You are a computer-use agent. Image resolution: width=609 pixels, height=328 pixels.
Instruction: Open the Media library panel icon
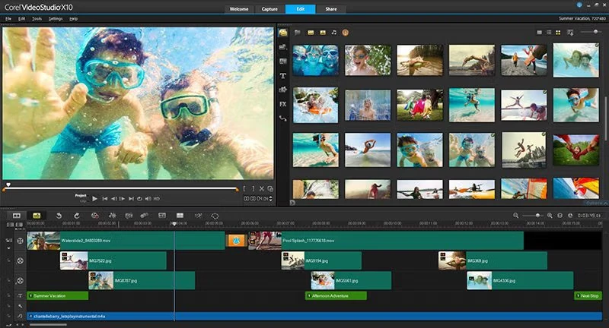(282, 33)
